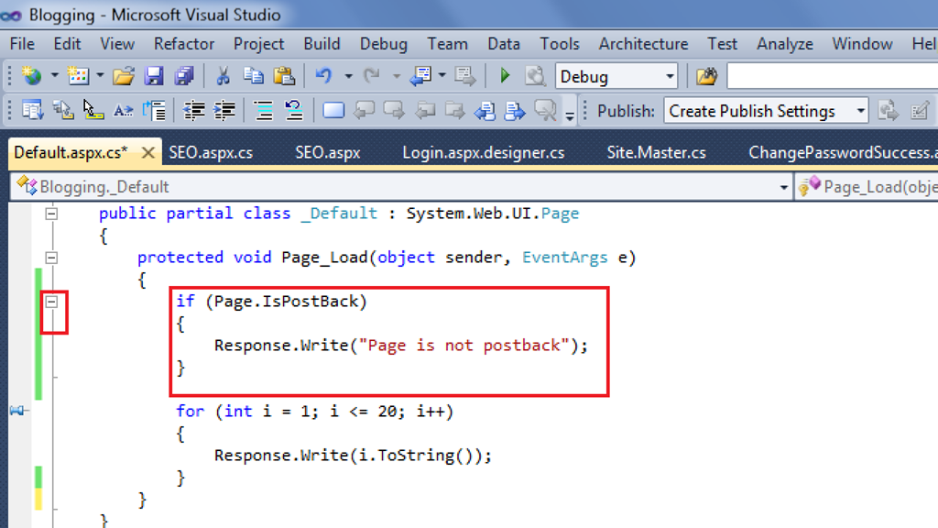Viewport: 938px width, 528px height.
Task: Switch to the SEO.aspx.cs tab
Action: tap(211, 153)
